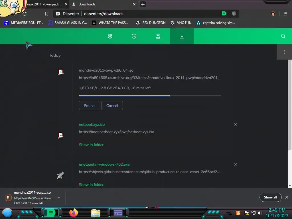The width and height of the screenshot is (292, 219).
Task: Remove netboot.xyz.iso from the list
Action: coord(236,124)
